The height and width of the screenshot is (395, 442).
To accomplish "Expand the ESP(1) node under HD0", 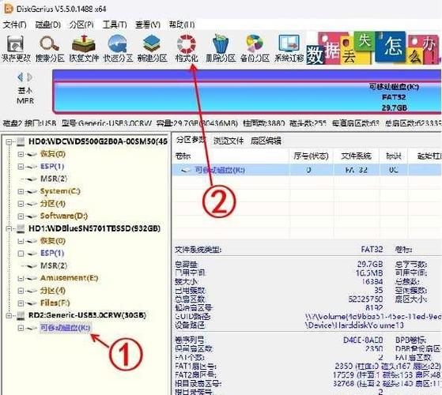I will [21, 167].
